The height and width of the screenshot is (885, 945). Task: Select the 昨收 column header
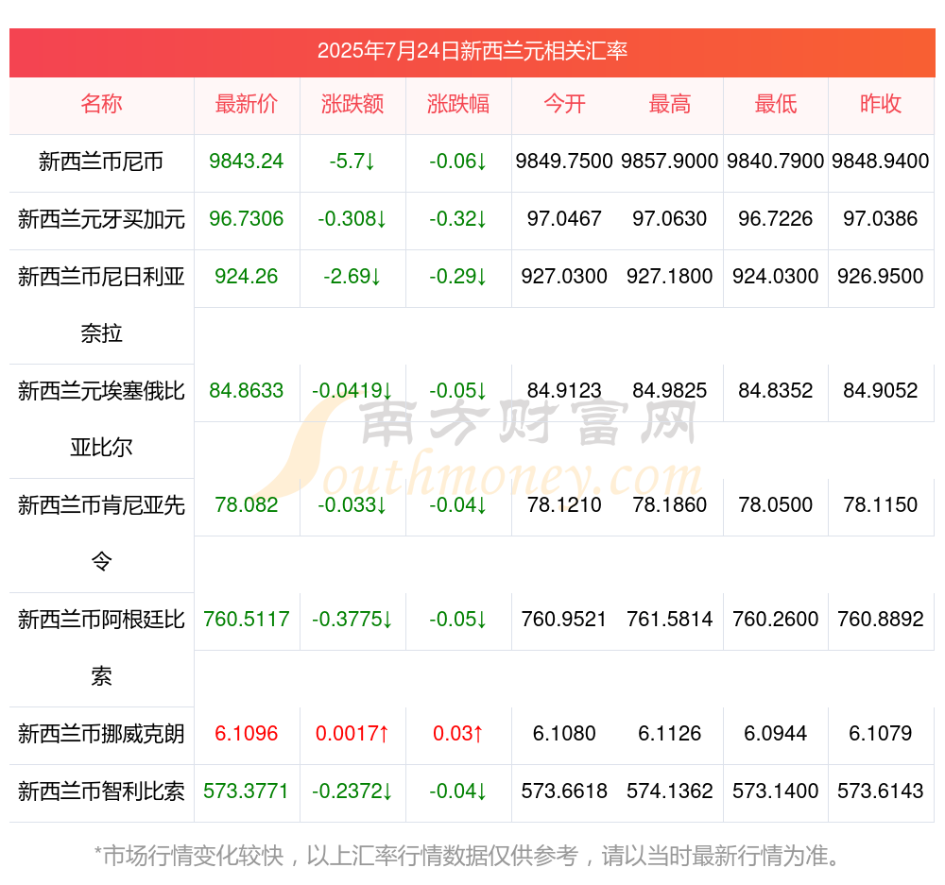click(881, 104)
